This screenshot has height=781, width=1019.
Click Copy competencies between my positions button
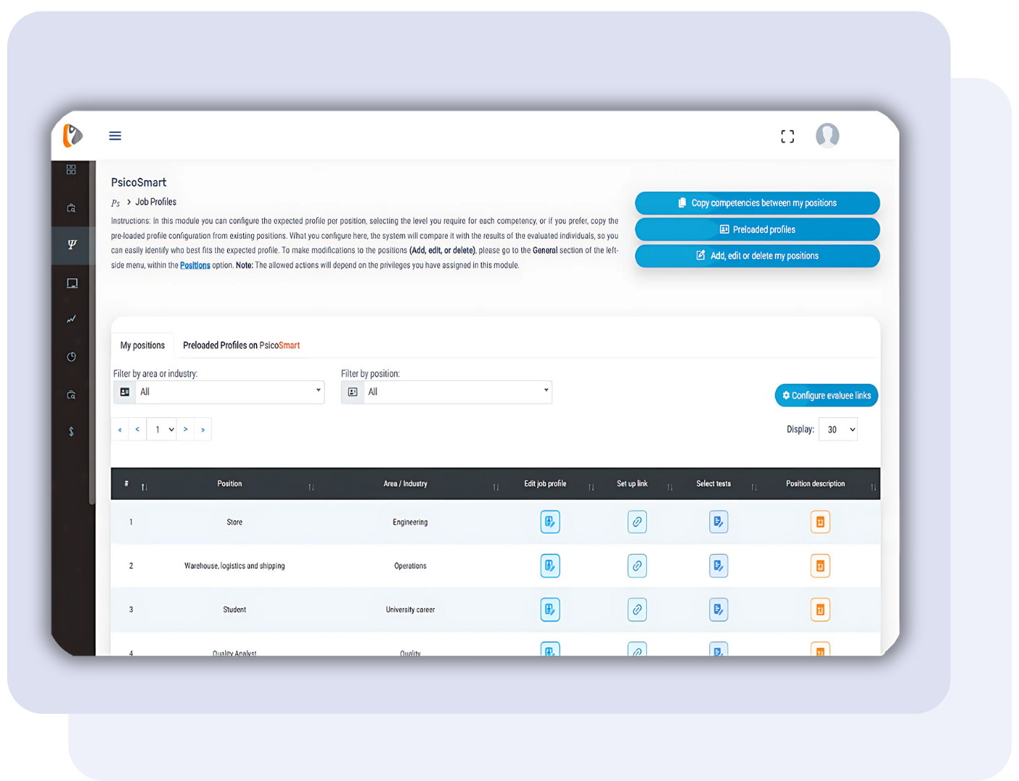pos(757,203)
